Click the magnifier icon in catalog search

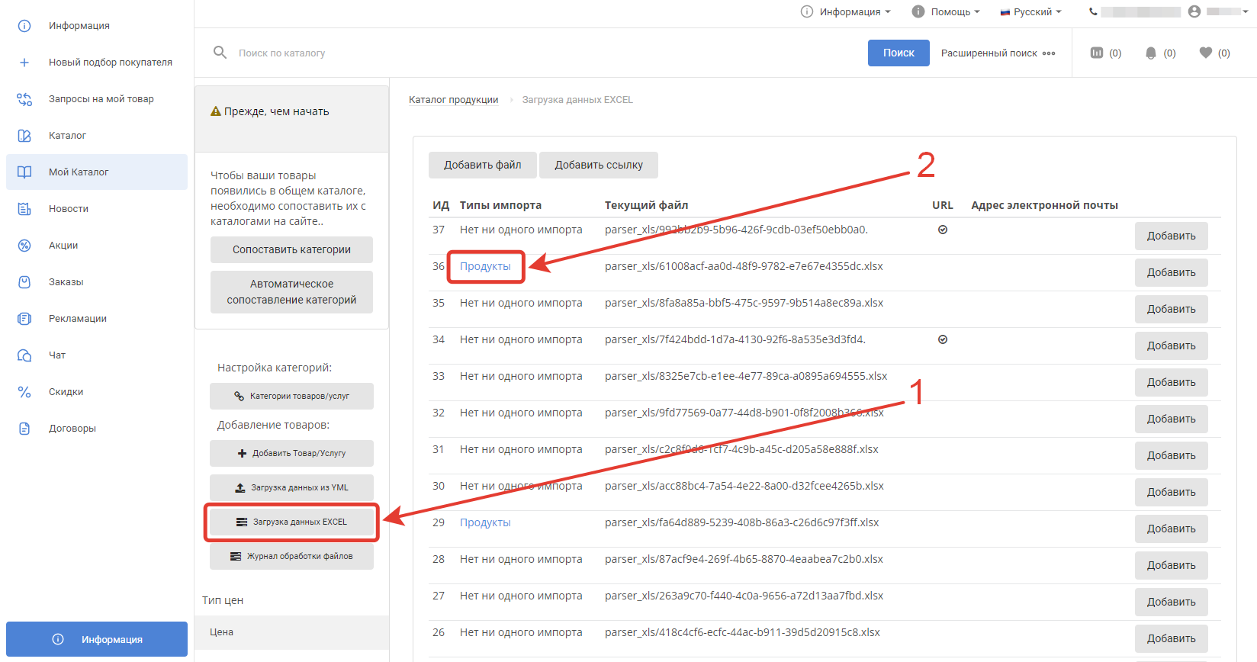click(220, 53)
